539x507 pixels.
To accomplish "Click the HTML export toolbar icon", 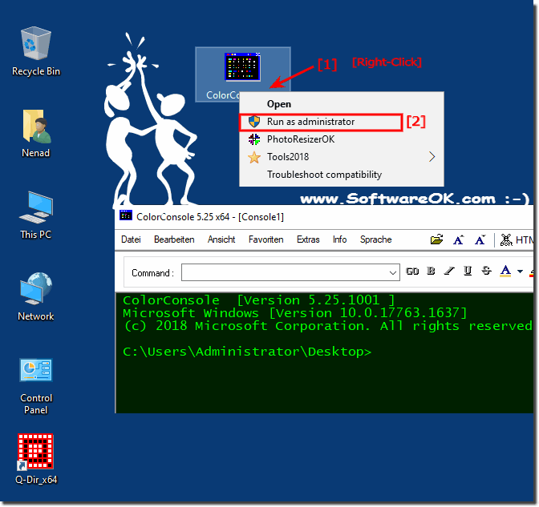I will pyautogui.click(x=516, y=239).
